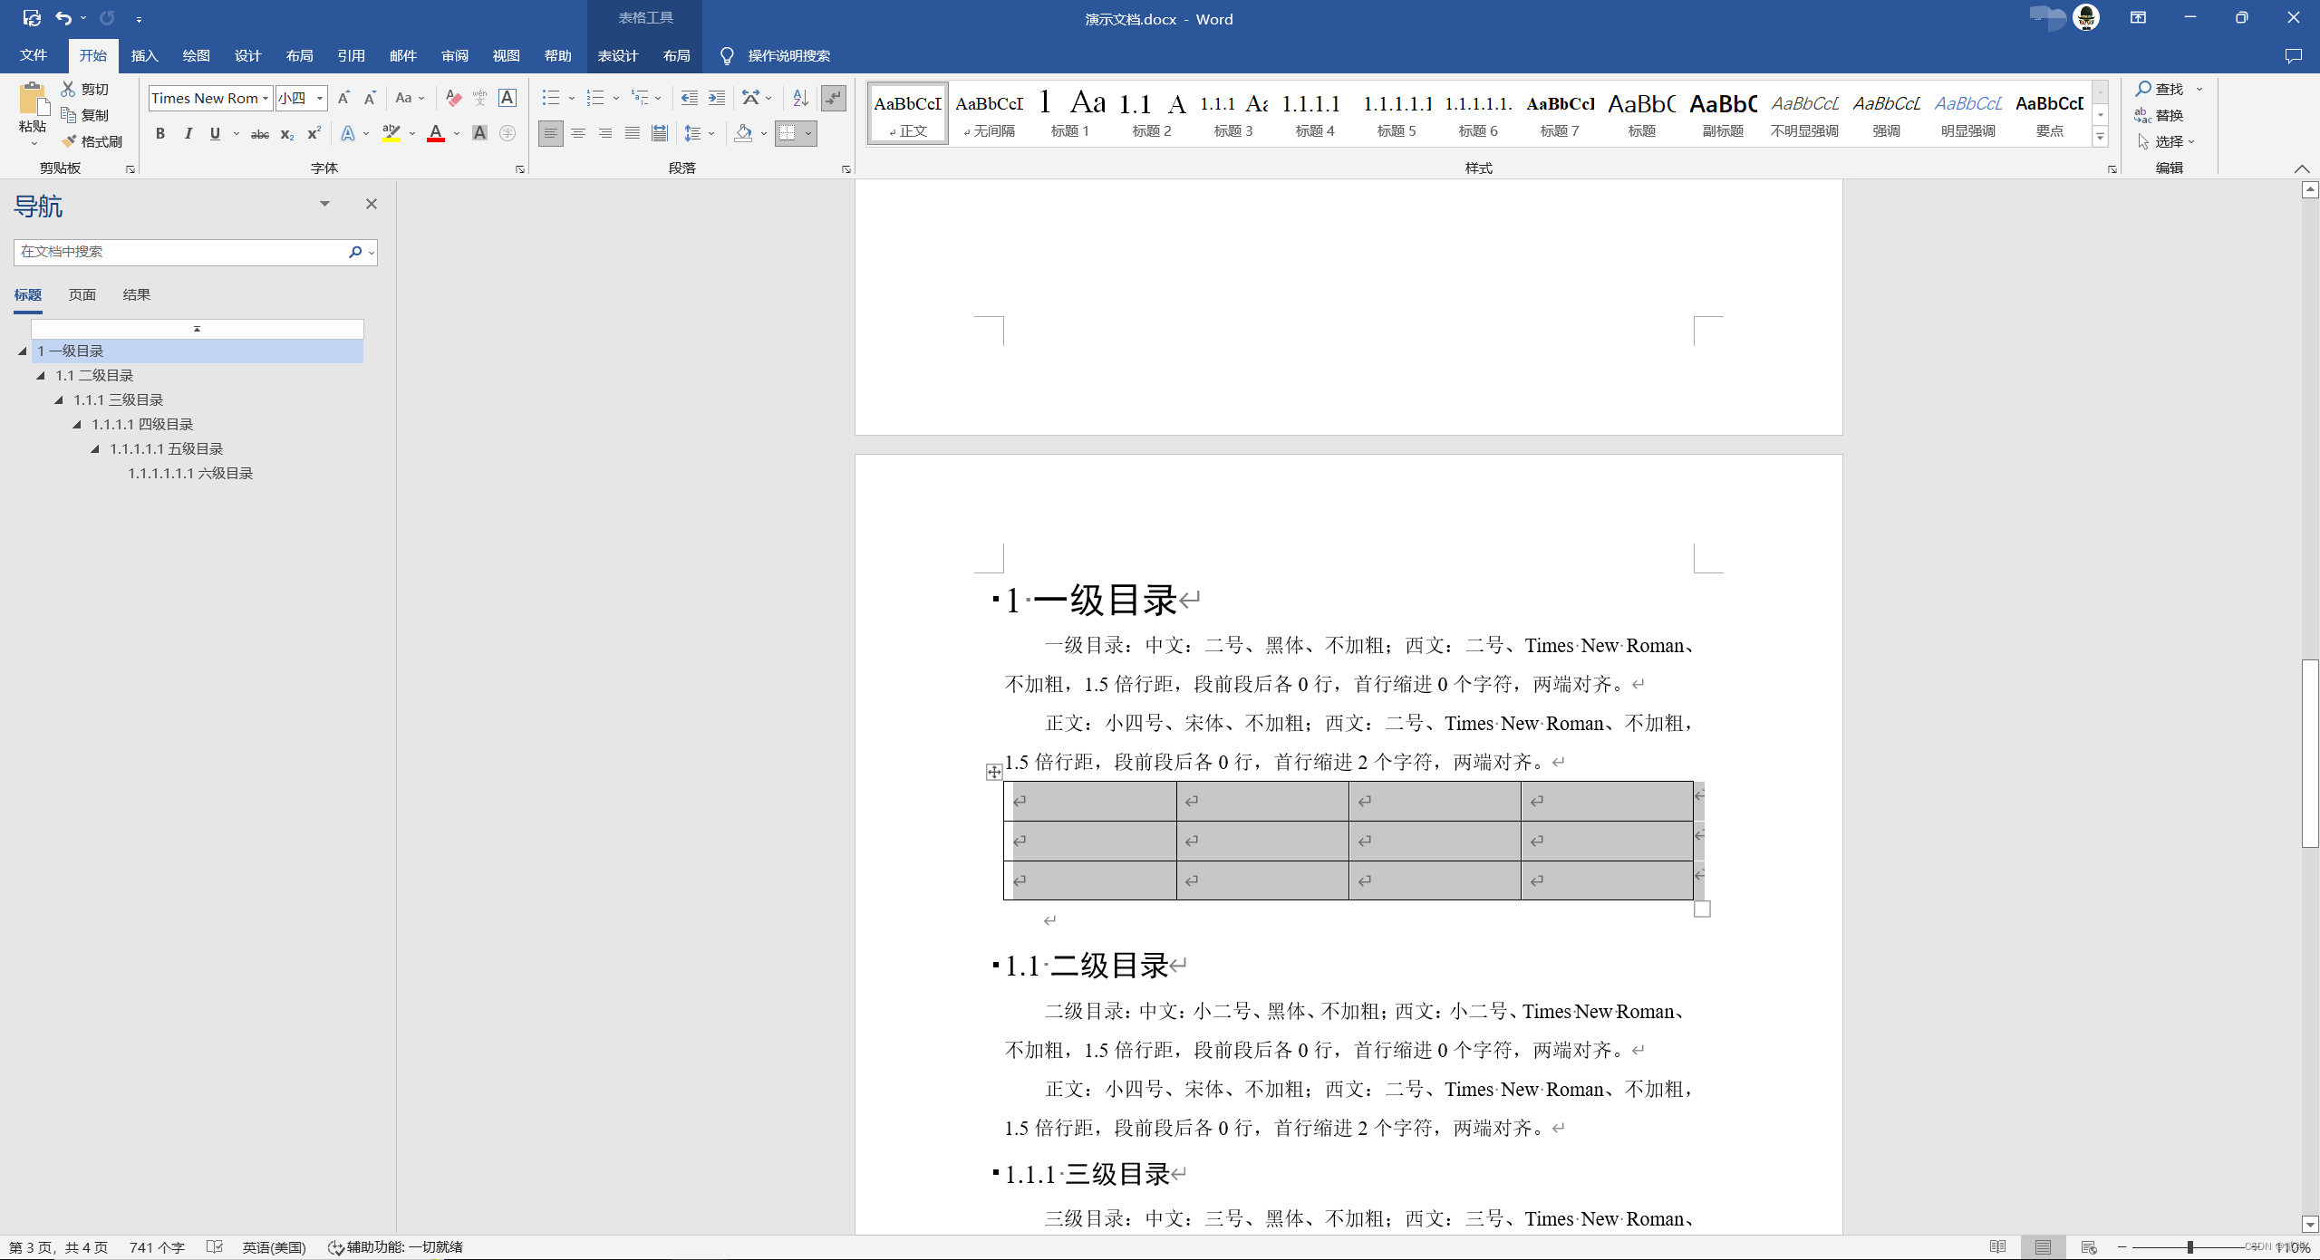Click the Sort A-Z icon
Screen dimensions: 2320x1260
tap(800, 98)
